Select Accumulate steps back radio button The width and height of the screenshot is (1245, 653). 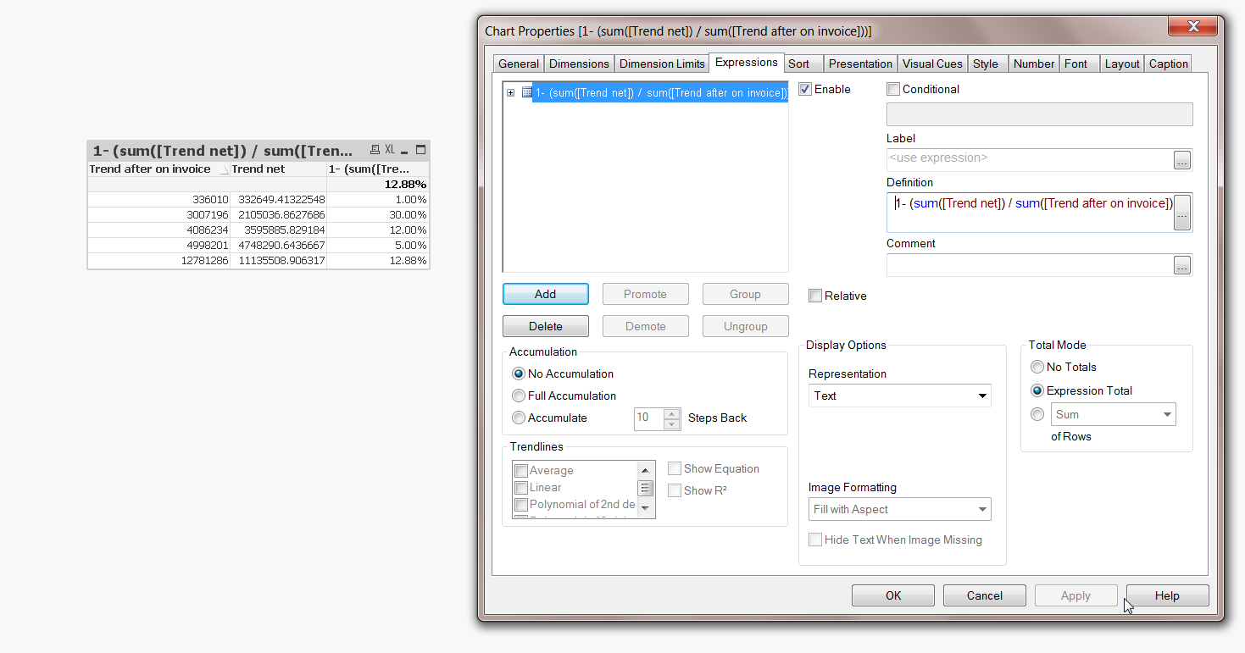519,418
